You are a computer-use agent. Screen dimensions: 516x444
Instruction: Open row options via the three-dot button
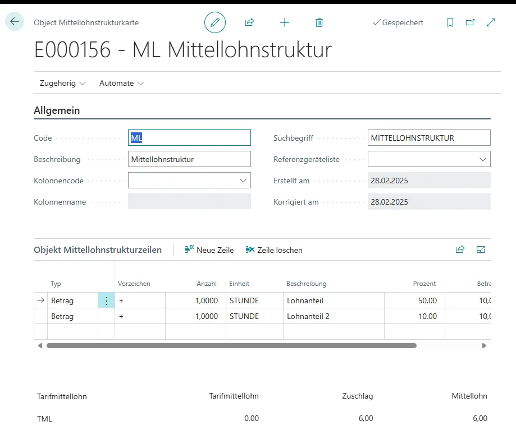click(x=106, y=300)
